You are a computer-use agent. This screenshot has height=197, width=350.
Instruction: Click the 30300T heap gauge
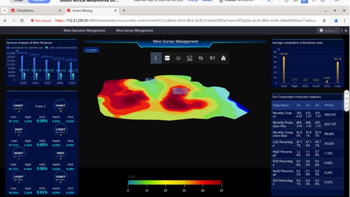pyautogui.click(x=61, y=106)
